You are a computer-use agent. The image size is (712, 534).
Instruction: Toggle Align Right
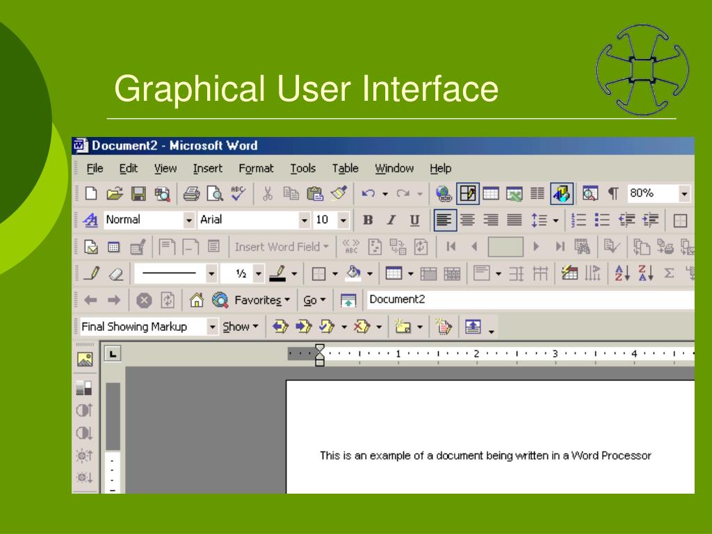pyautogui.click(x=491, y=220)
